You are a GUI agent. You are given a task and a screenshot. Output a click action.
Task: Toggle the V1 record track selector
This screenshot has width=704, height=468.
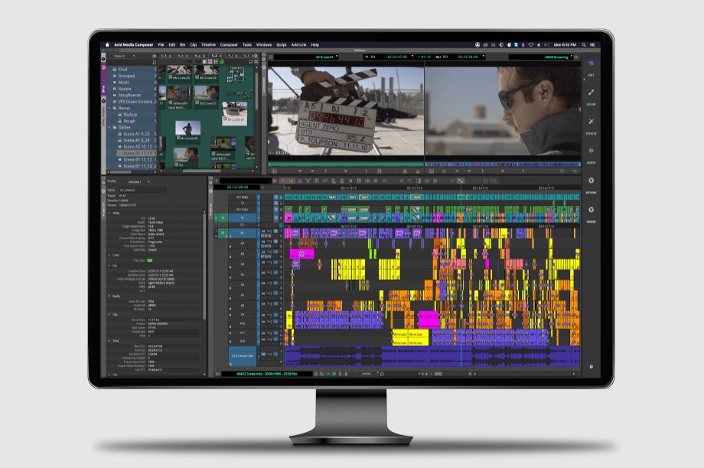[x=244, y=217]
